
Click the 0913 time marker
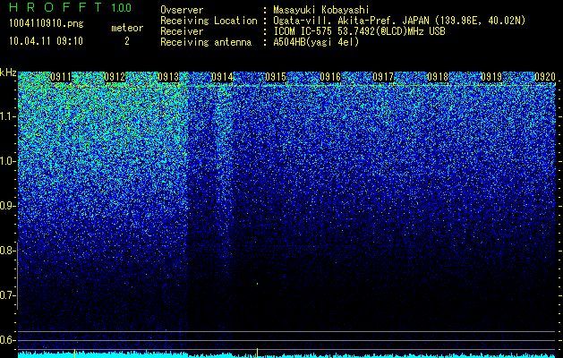[x=168, y=77]
